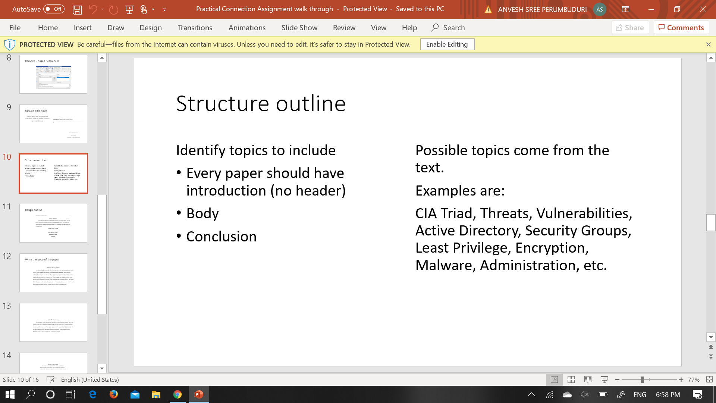Fit slide to current window icon
The height and width of the screenshot is (403, 716).
click(x=709, y=379)
